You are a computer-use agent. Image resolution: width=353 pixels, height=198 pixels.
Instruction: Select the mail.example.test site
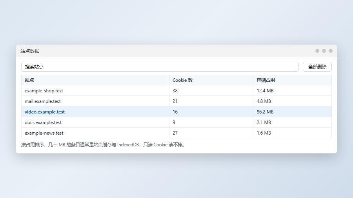[42, 101]
